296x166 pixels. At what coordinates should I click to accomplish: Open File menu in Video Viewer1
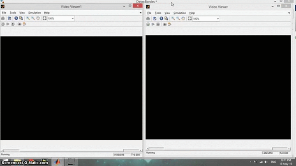point(4,13)
